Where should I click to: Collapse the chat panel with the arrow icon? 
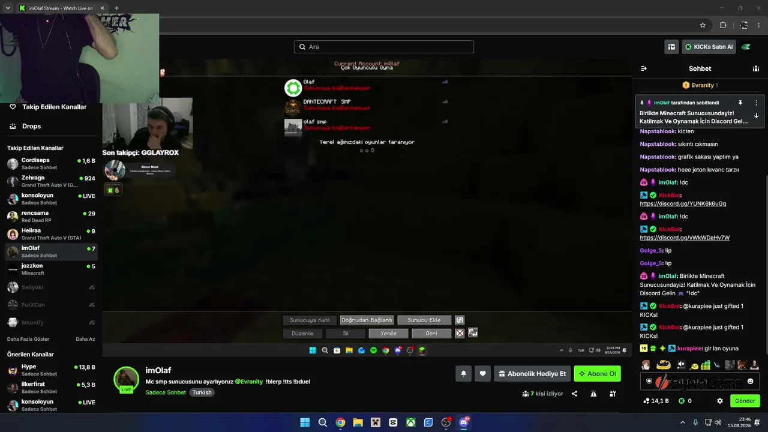coord(644,68)
